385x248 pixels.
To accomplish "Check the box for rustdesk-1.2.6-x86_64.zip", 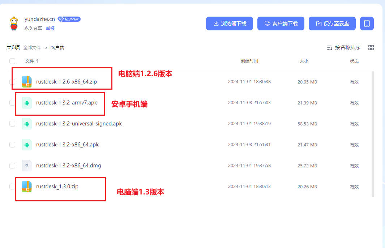I will coord(12,82).
